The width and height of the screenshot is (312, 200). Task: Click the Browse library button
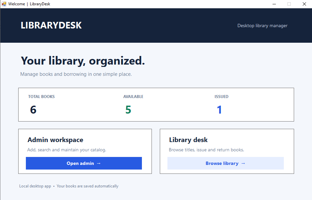point(225,163)
